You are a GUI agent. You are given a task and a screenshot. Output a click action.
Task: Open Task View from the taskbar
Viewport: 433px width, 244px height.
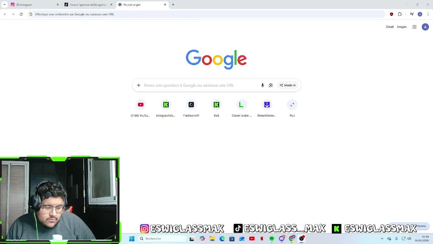point(192,239)
